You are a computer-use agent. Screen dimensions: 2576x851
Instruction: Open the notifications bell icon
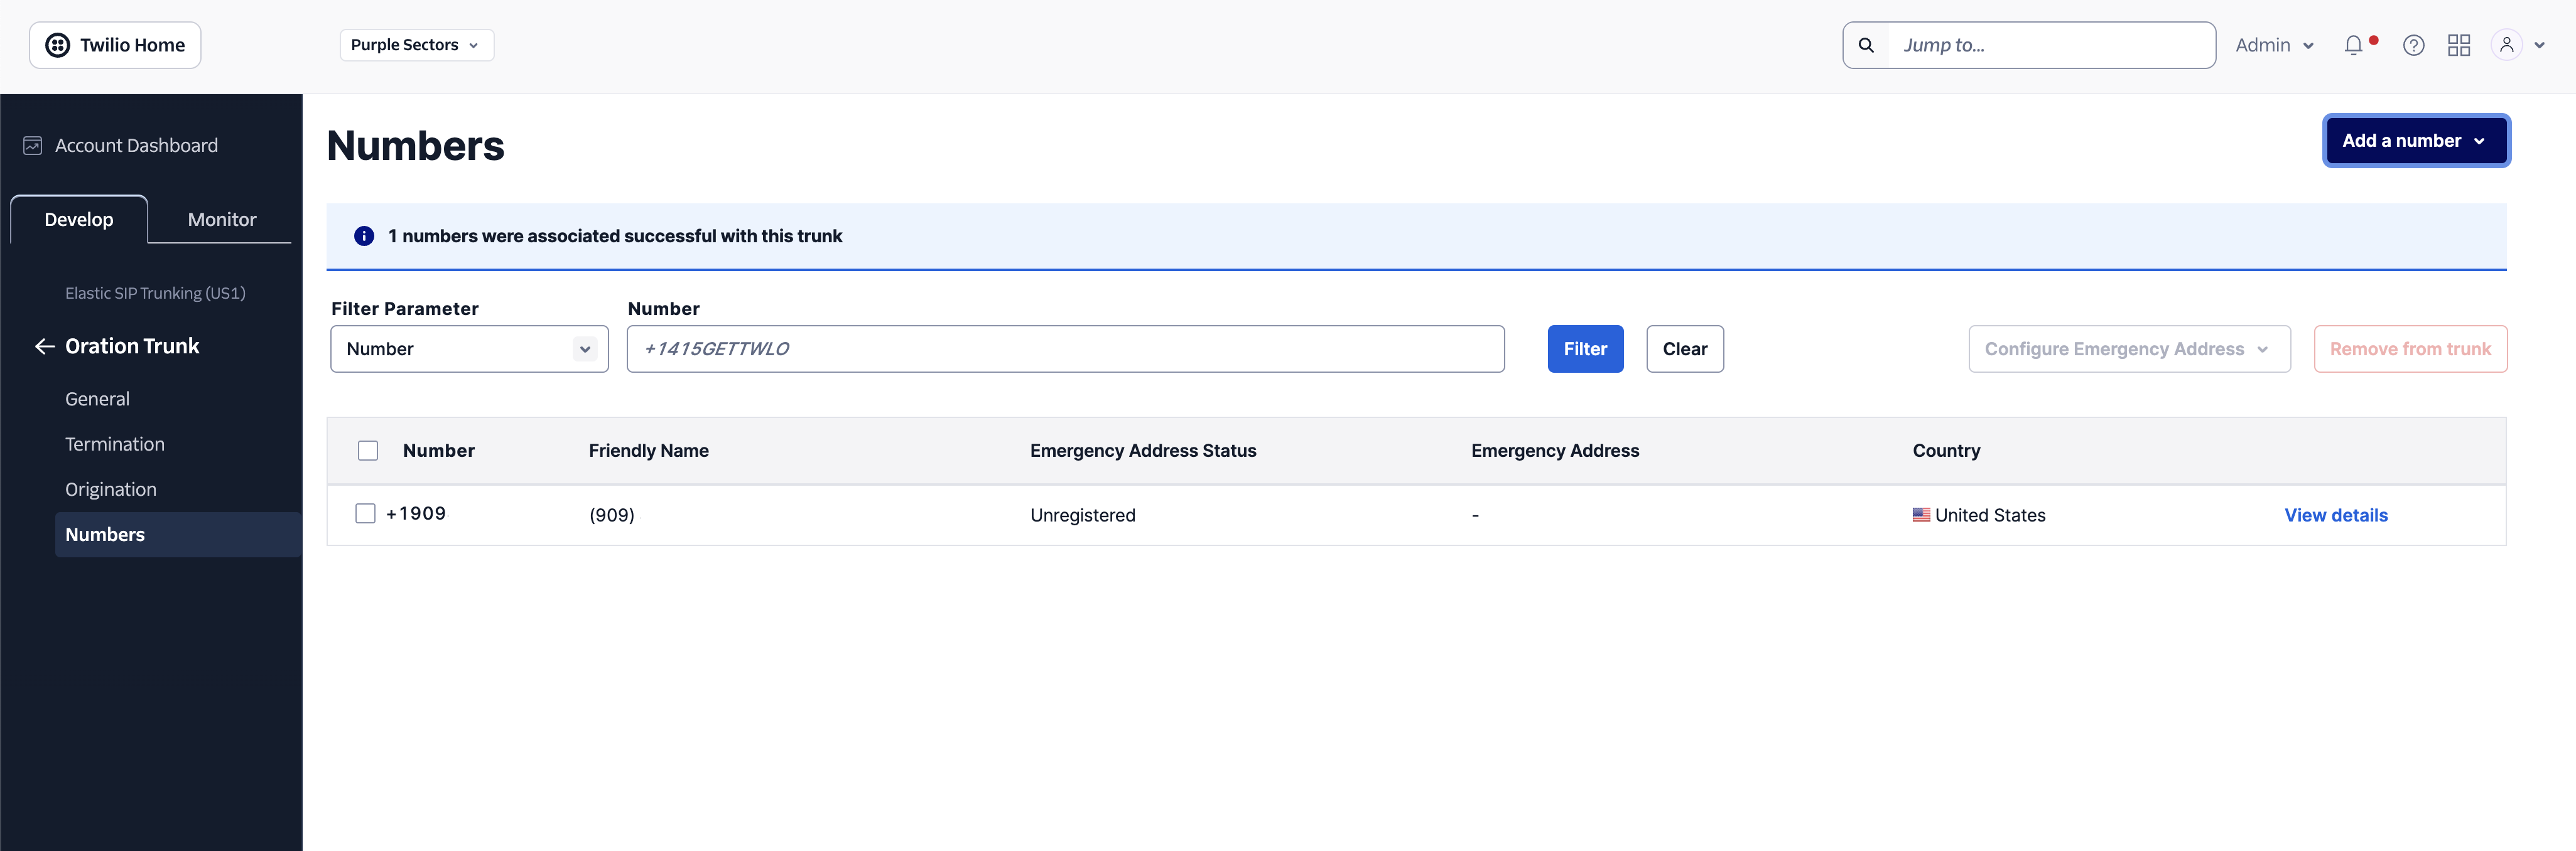tap(2353, 45)
